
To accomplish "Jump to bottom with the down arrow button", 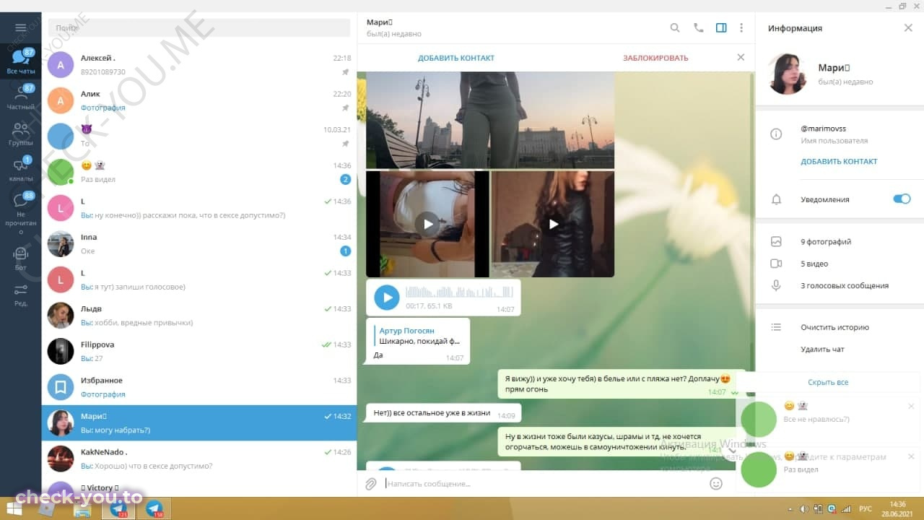I will click(x=731, y=451).
